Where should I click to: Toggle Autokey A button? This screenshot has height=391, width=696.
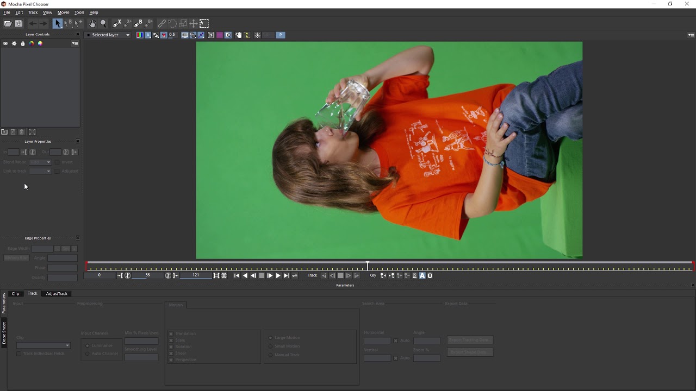tap(422, 275)
